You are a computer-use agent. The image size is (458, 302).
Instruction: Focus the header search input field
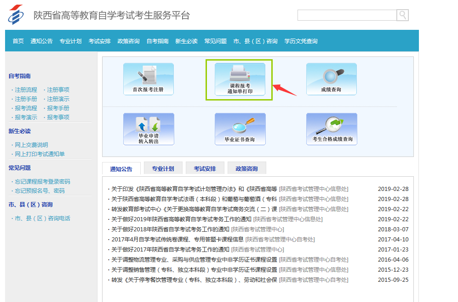click(347, 15)
